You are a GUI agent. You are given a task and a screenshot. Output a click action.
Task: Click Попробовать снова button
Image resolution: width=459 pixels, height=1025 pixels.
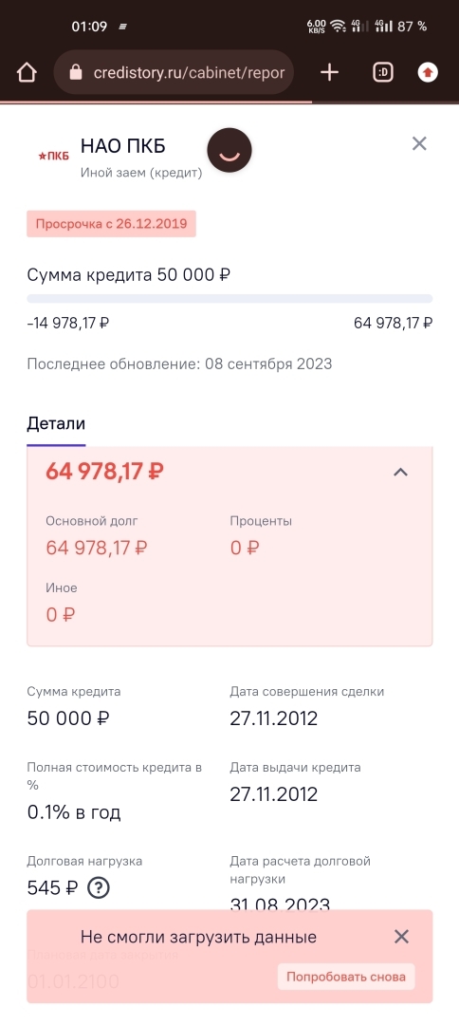pyautogui.click(x=346, y=977)
